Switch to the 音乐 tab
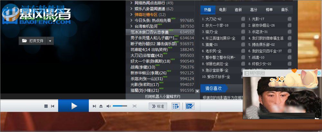Screen dimensions: 322x132 [285, 10]
